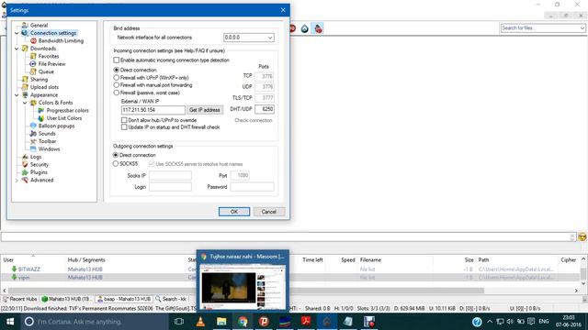Click the blue water-drop toolbar icon
The height and width of the screenshot is (330, 588).
pos(304,28)
